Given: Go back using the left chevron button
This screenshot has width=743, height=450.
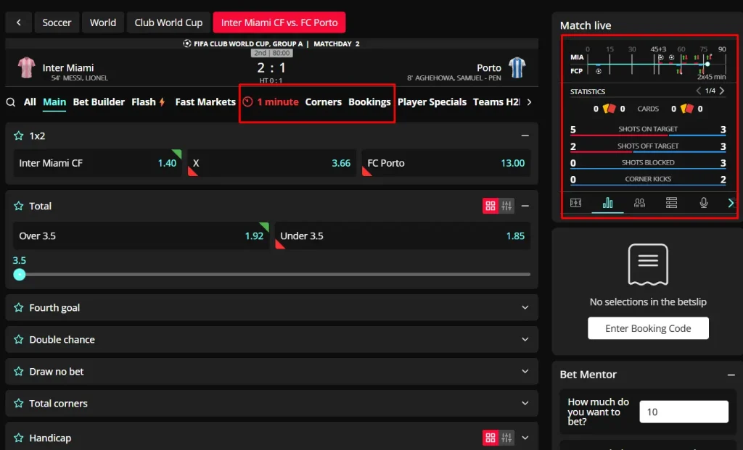Looking at the screenshot, I should [x=18, y=22].
